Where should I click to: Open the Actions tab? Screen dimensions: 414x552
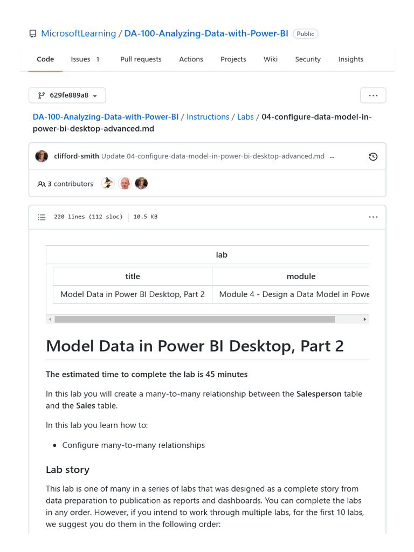coord(191,59)
